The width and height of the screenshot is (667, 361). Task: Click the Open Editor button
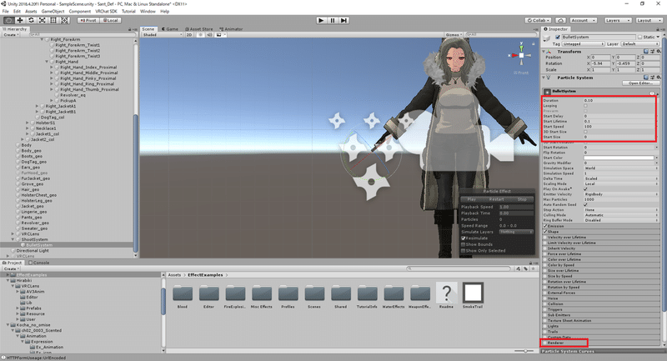tap(640, 83)
